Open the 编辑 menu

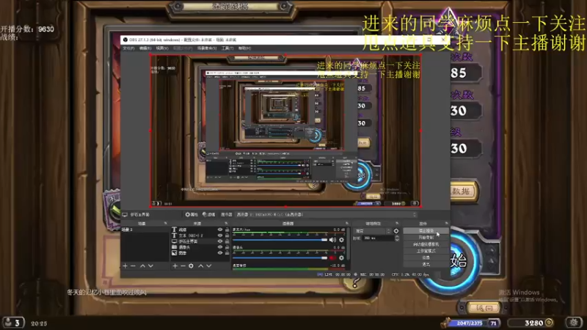[145, 48]
